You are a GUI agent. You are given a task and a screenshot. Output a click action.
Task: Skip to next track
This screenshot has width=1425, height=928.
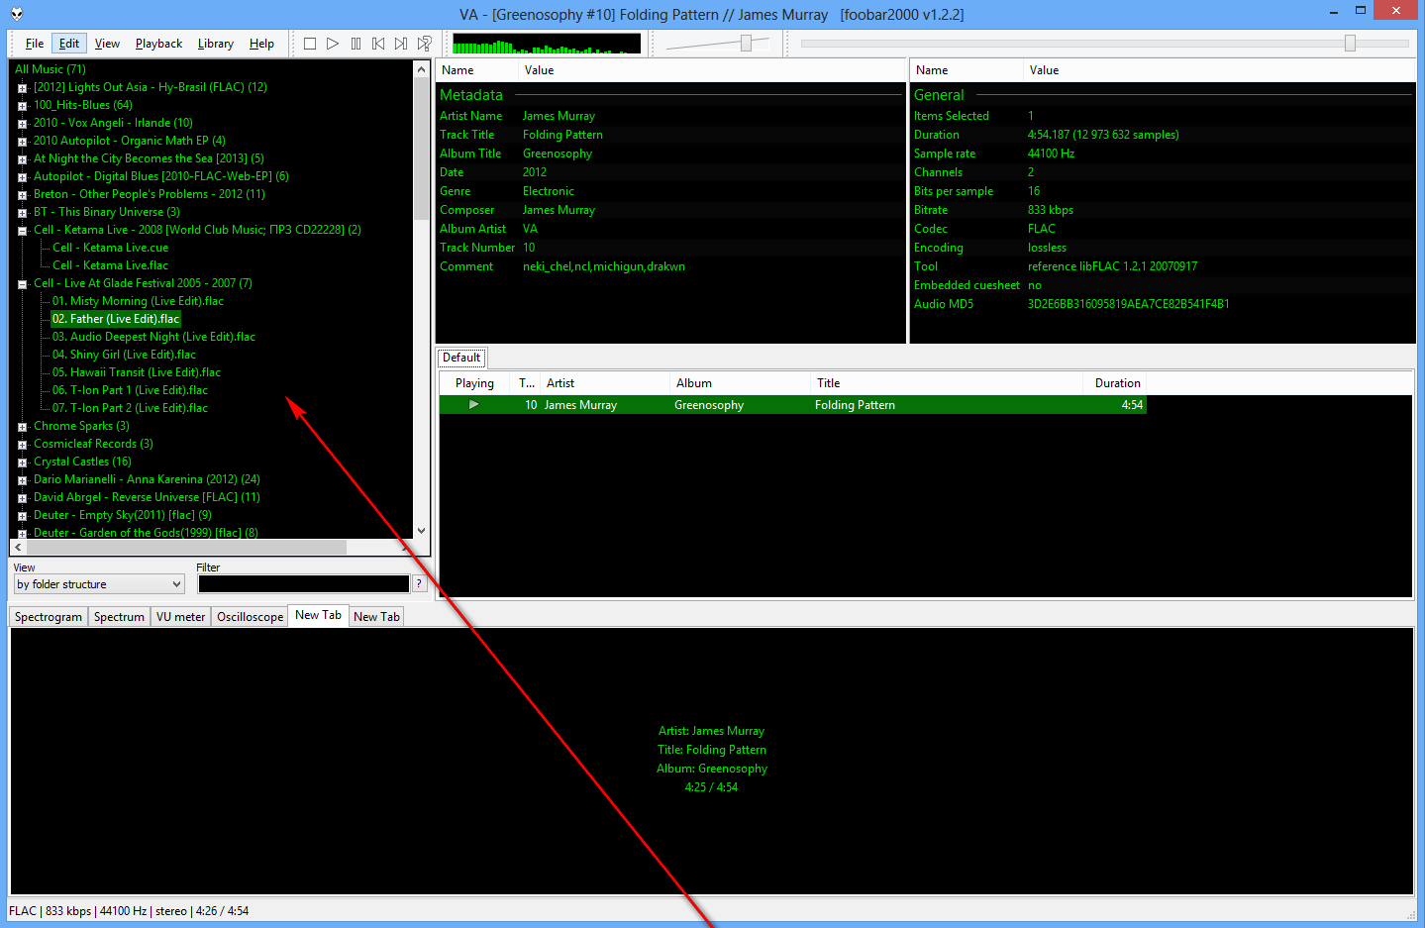[x=401, y=44]
